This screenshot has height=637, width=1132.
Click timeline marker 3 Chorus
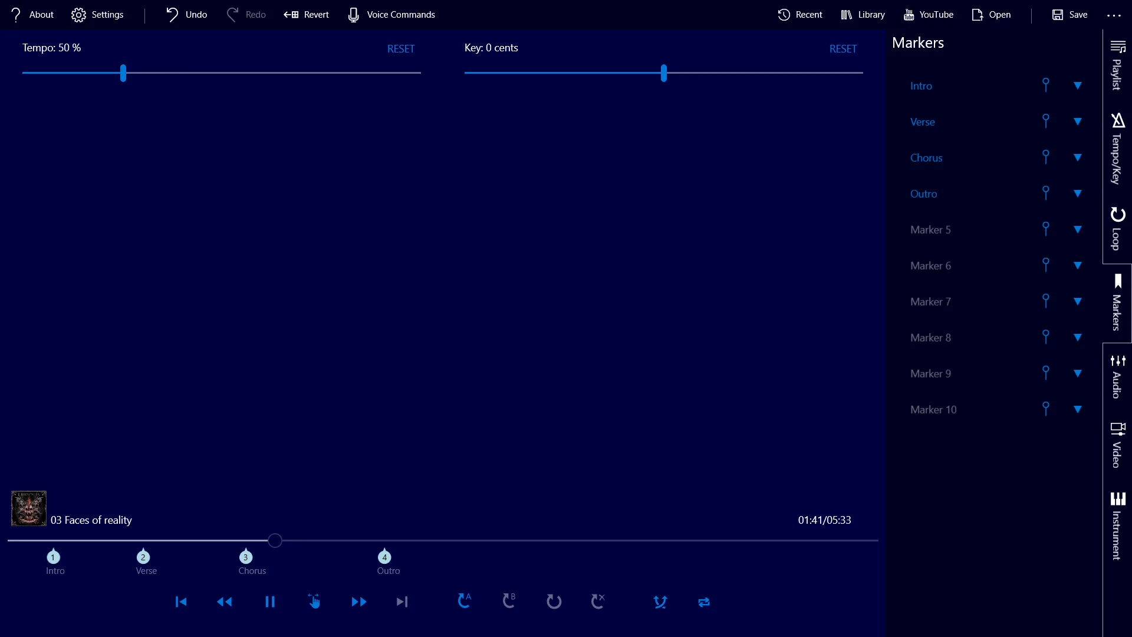(246, 556)
